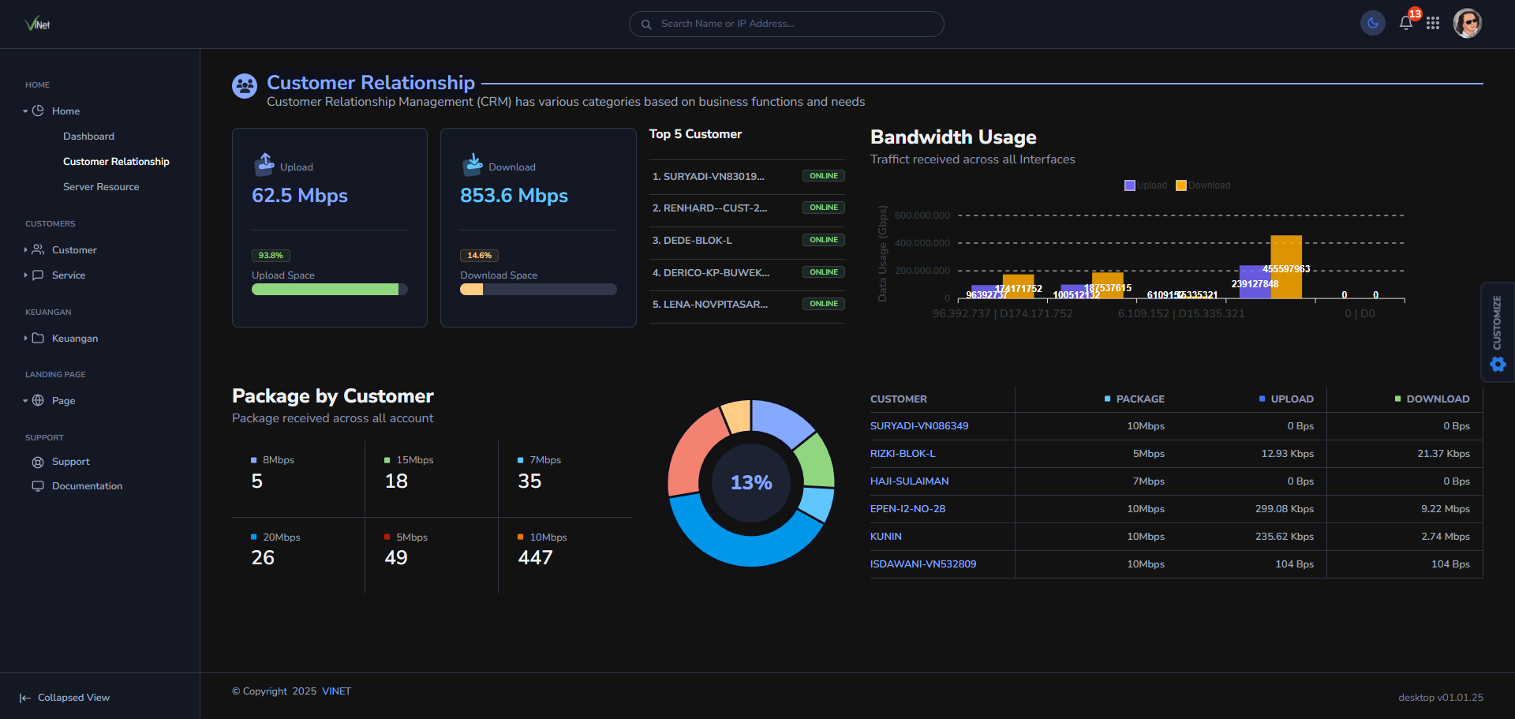This screenshot has width=1515, height=719.
Task: Click the Collapsed View arrow icon
Action: [x=25, y=698]
